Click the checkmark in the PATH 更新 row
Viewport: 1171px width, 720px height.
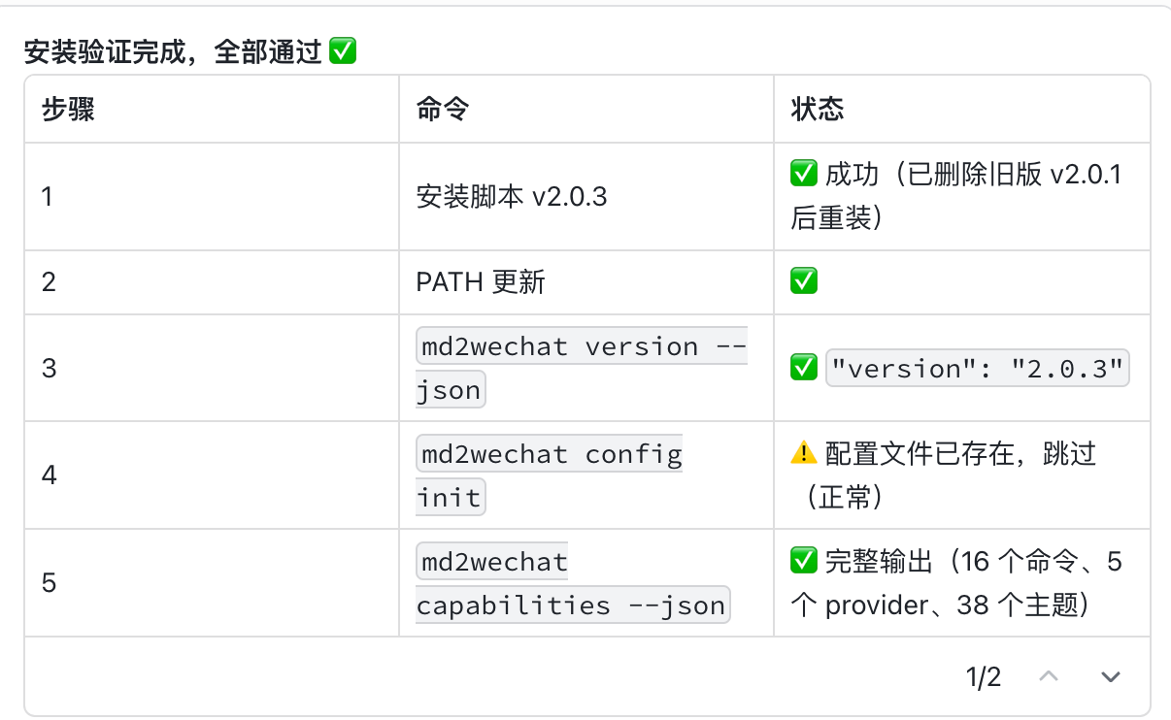pos(803,282)
